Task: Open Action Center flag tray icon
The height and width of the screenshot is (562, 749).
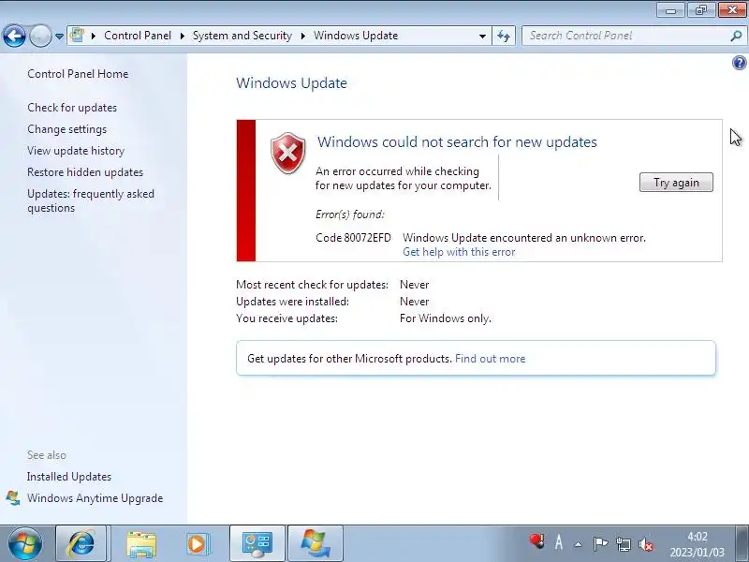Action: (600, 544)
